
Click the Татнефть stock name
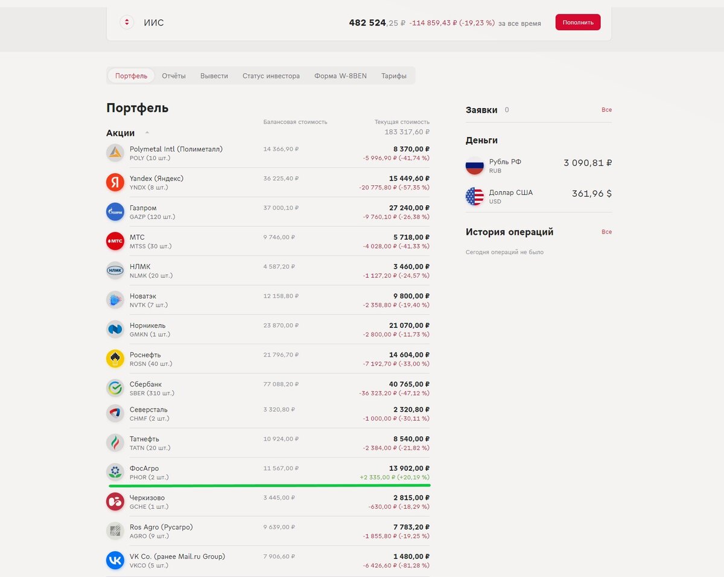(x=144, y=439)
